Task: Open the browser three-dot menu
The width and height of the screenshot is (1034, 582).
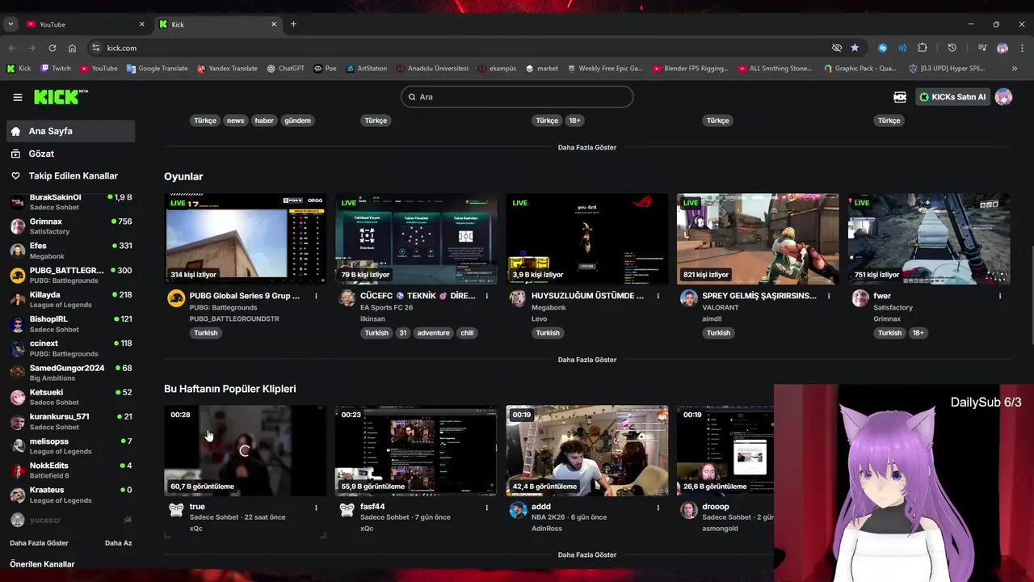Action: 1021,48
